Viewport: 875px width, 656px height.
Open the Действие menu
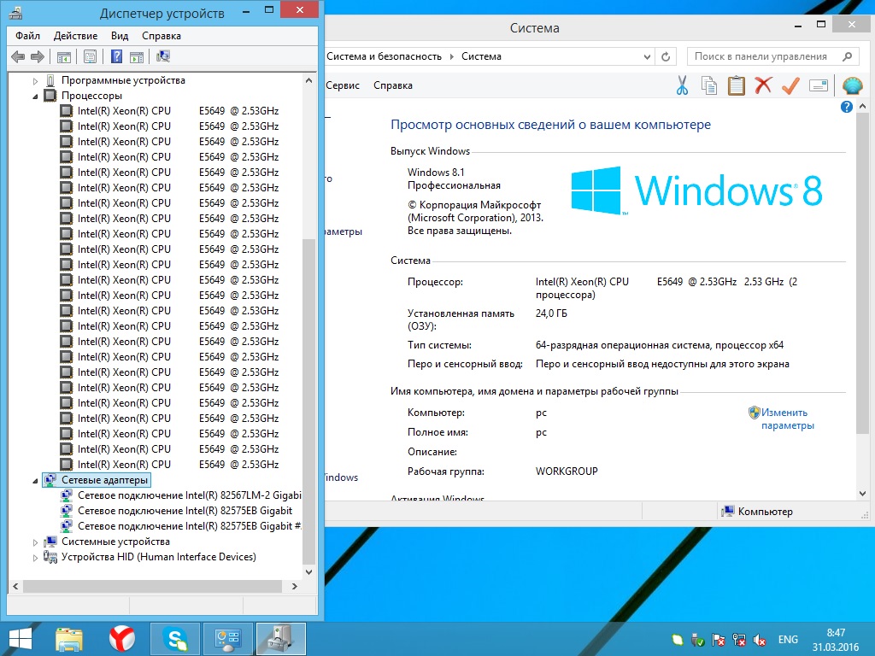[75, 36]
